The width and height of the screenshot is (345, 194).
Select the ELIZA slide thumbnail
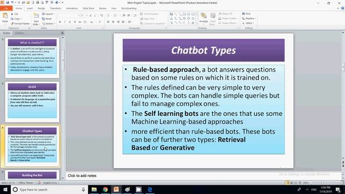pos(32,102)
